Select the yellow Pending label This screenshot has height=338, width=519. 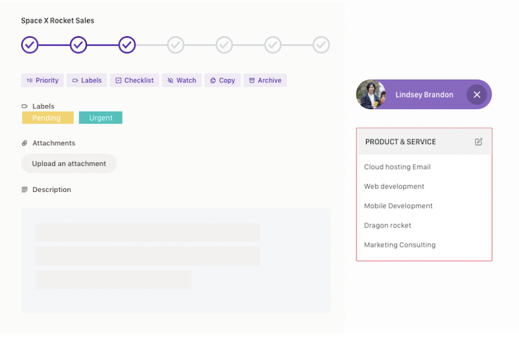click(x=47, y=118)
